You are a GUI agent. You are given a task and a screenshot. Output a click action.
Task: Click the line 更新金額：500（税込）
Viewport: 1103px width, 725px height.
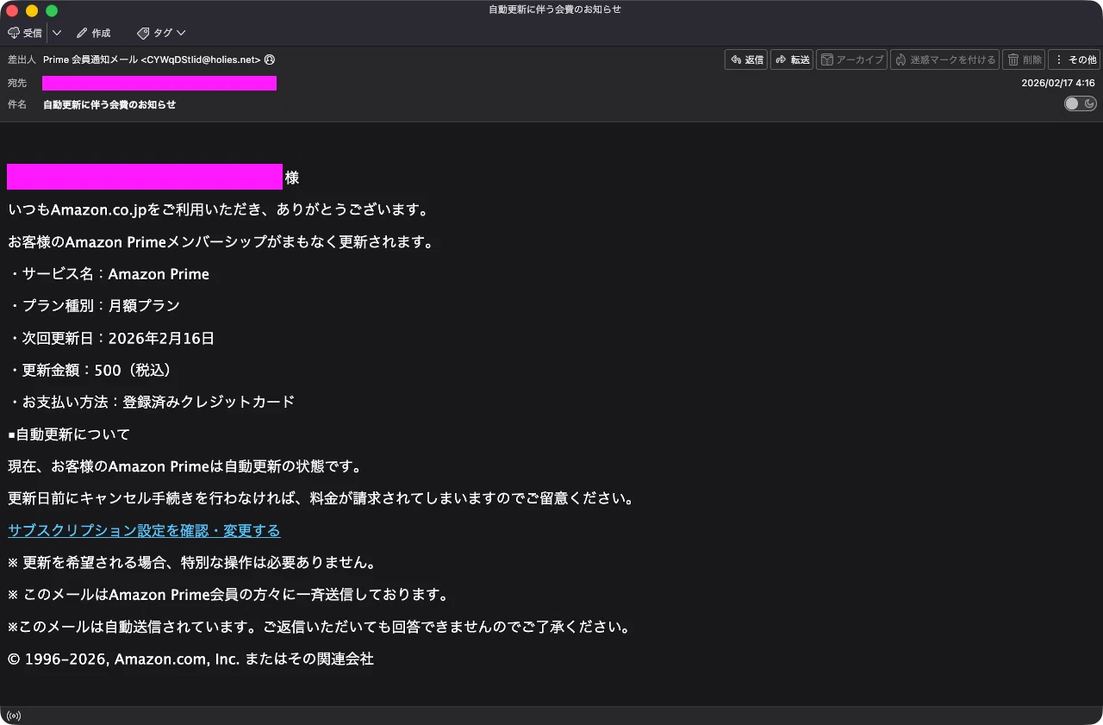point(92,370)
